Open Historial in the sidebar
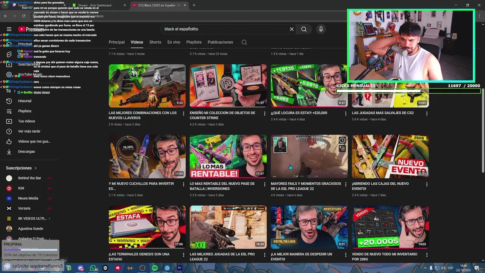The height and width of the screenshot is (273, 485). (25, 101)
